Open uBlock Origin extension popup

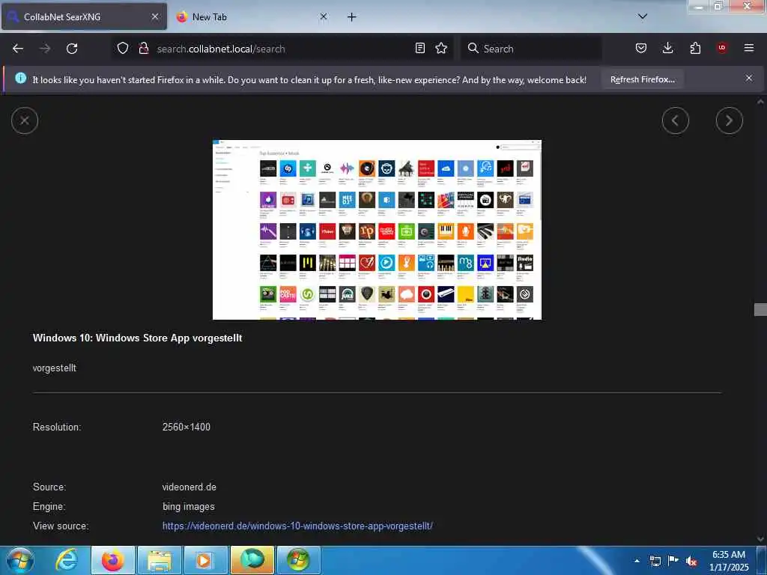pyautogui.click(x=722, y=49)
